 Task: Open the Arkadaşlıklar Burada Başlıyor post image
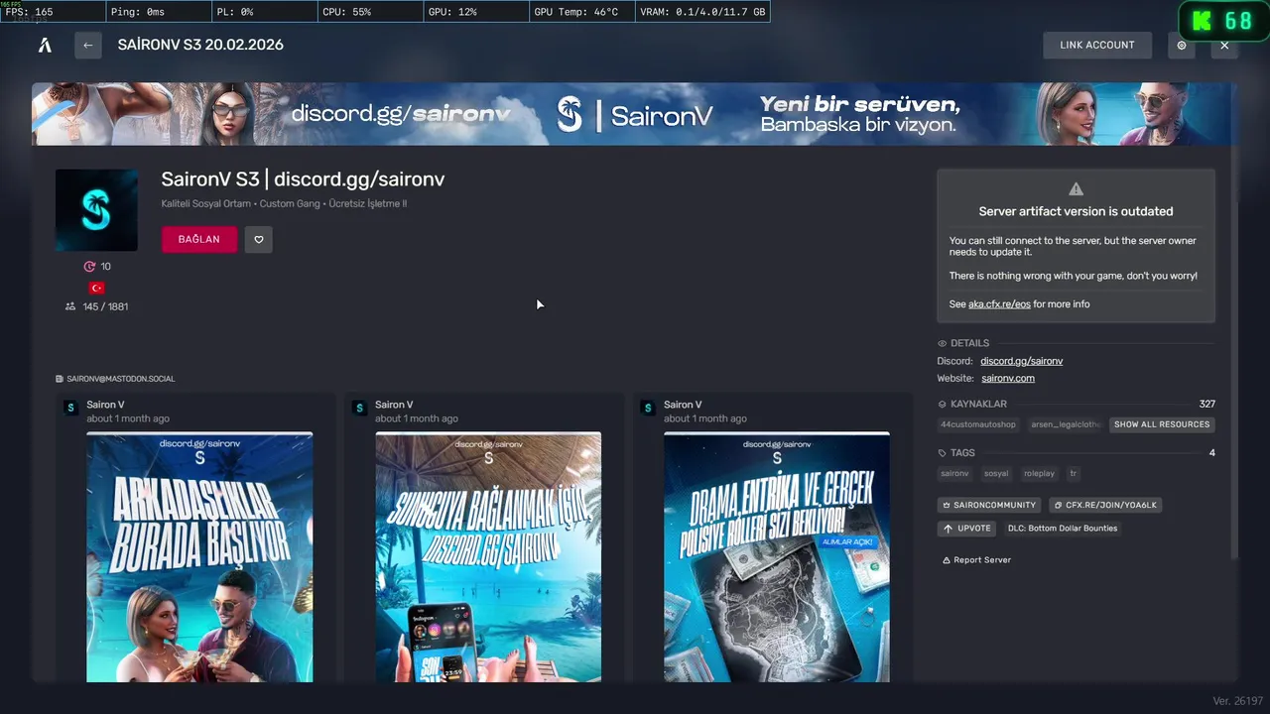click(x=199, y=556)
